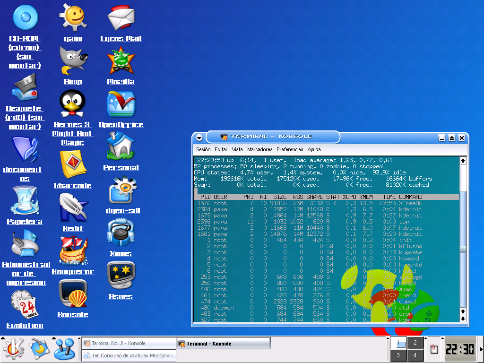Click the panel clock showing 22:30
Screen dimensions: 484x363
[x=460, y=349]
